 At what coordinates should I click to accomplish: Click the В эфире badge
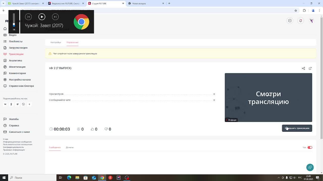coord(231,120)
